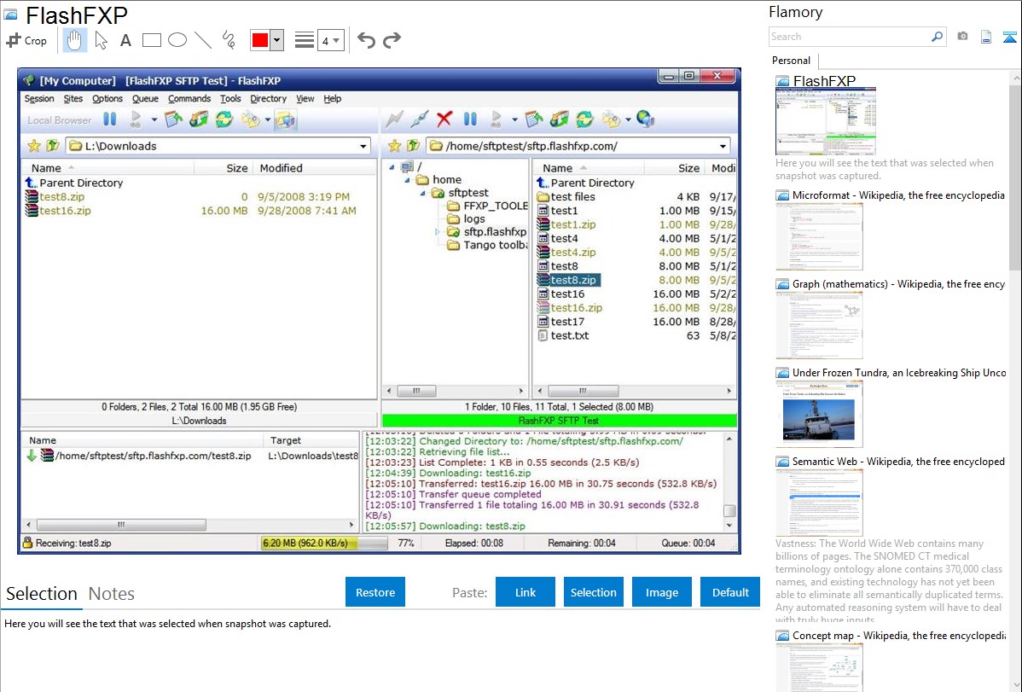Viewport: 1022px width, 692px height.
Task: Click the Flamory search field
Action: point(849,37)
